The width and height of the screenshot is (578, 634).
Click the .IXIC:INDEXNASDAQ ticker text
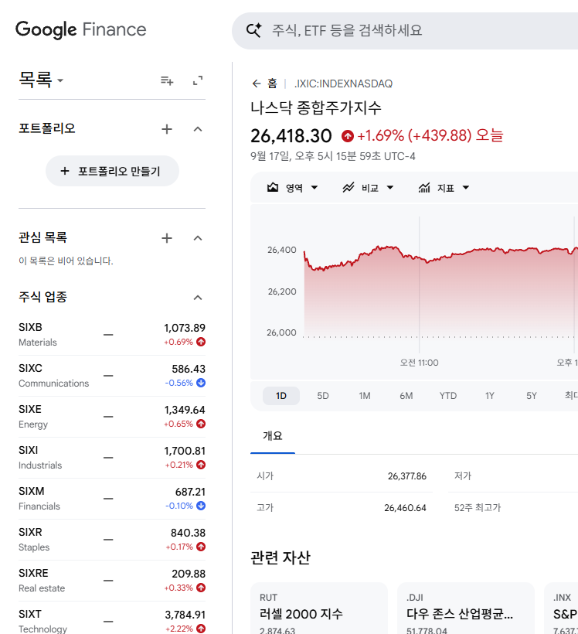[x=343, y=84]
